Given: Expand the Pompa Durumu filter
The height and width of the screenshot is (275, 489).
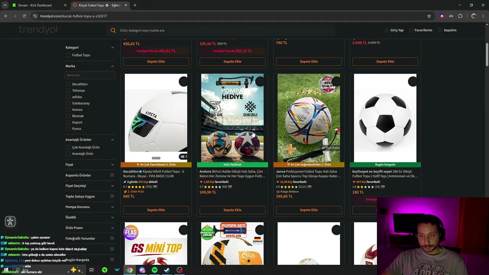Looking at the screenshot, I should point(112,207).
